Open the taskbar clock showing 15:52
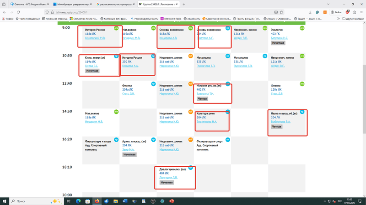This screenshot has height=205, width=366. coord(350,201)
